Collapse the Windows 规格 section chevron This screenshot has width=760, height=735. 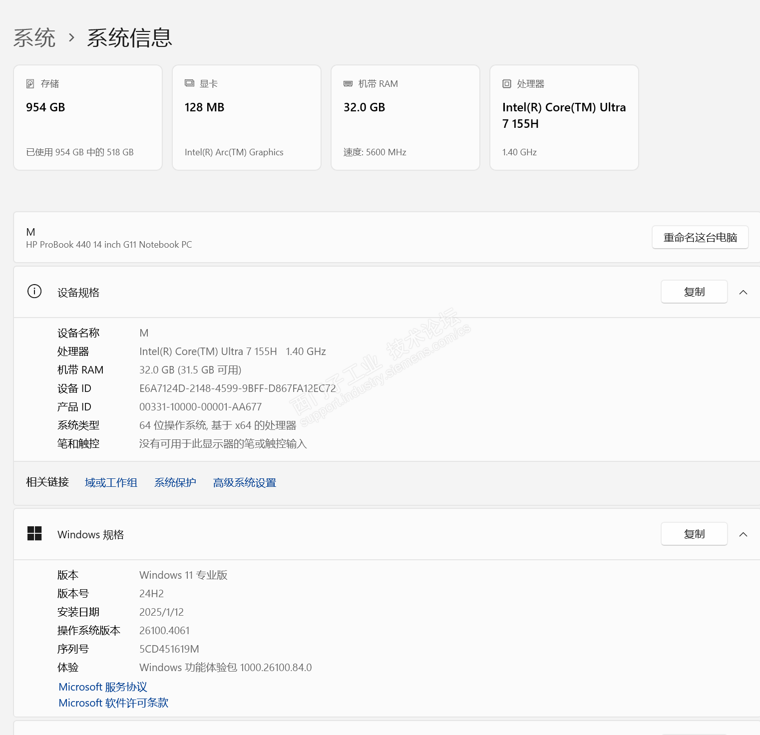(743, 534)
